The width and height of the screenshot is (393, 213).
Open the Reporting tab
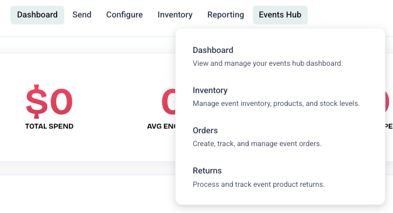(225, 15)
